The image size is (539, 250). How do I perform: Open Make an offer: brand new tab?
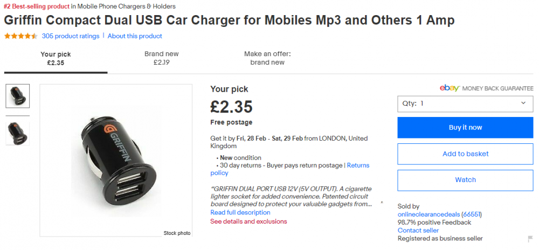(267, 58)
